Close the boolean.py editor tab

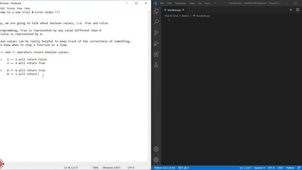pos(184,10)
